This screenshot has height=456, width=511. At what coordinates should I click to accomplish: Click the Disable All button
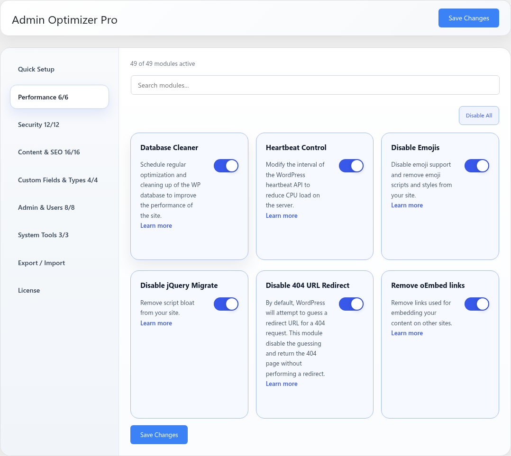[x=479, y=116]
